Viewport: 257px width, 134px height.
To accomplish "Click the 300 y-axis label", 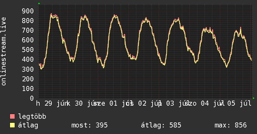I will point(28,69).
